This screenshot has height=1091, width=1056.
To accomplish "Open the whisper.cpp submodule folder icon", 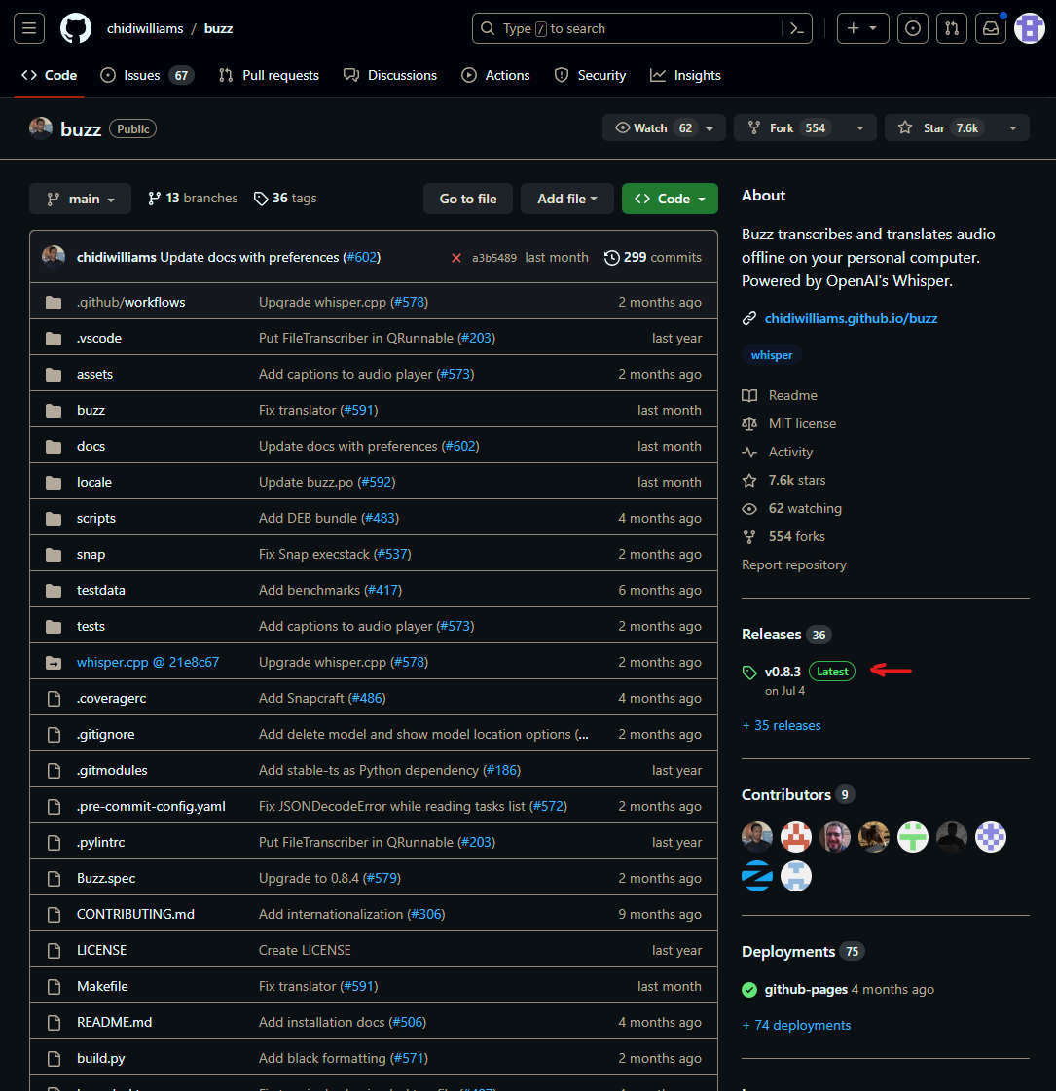I will click(54, 663).
